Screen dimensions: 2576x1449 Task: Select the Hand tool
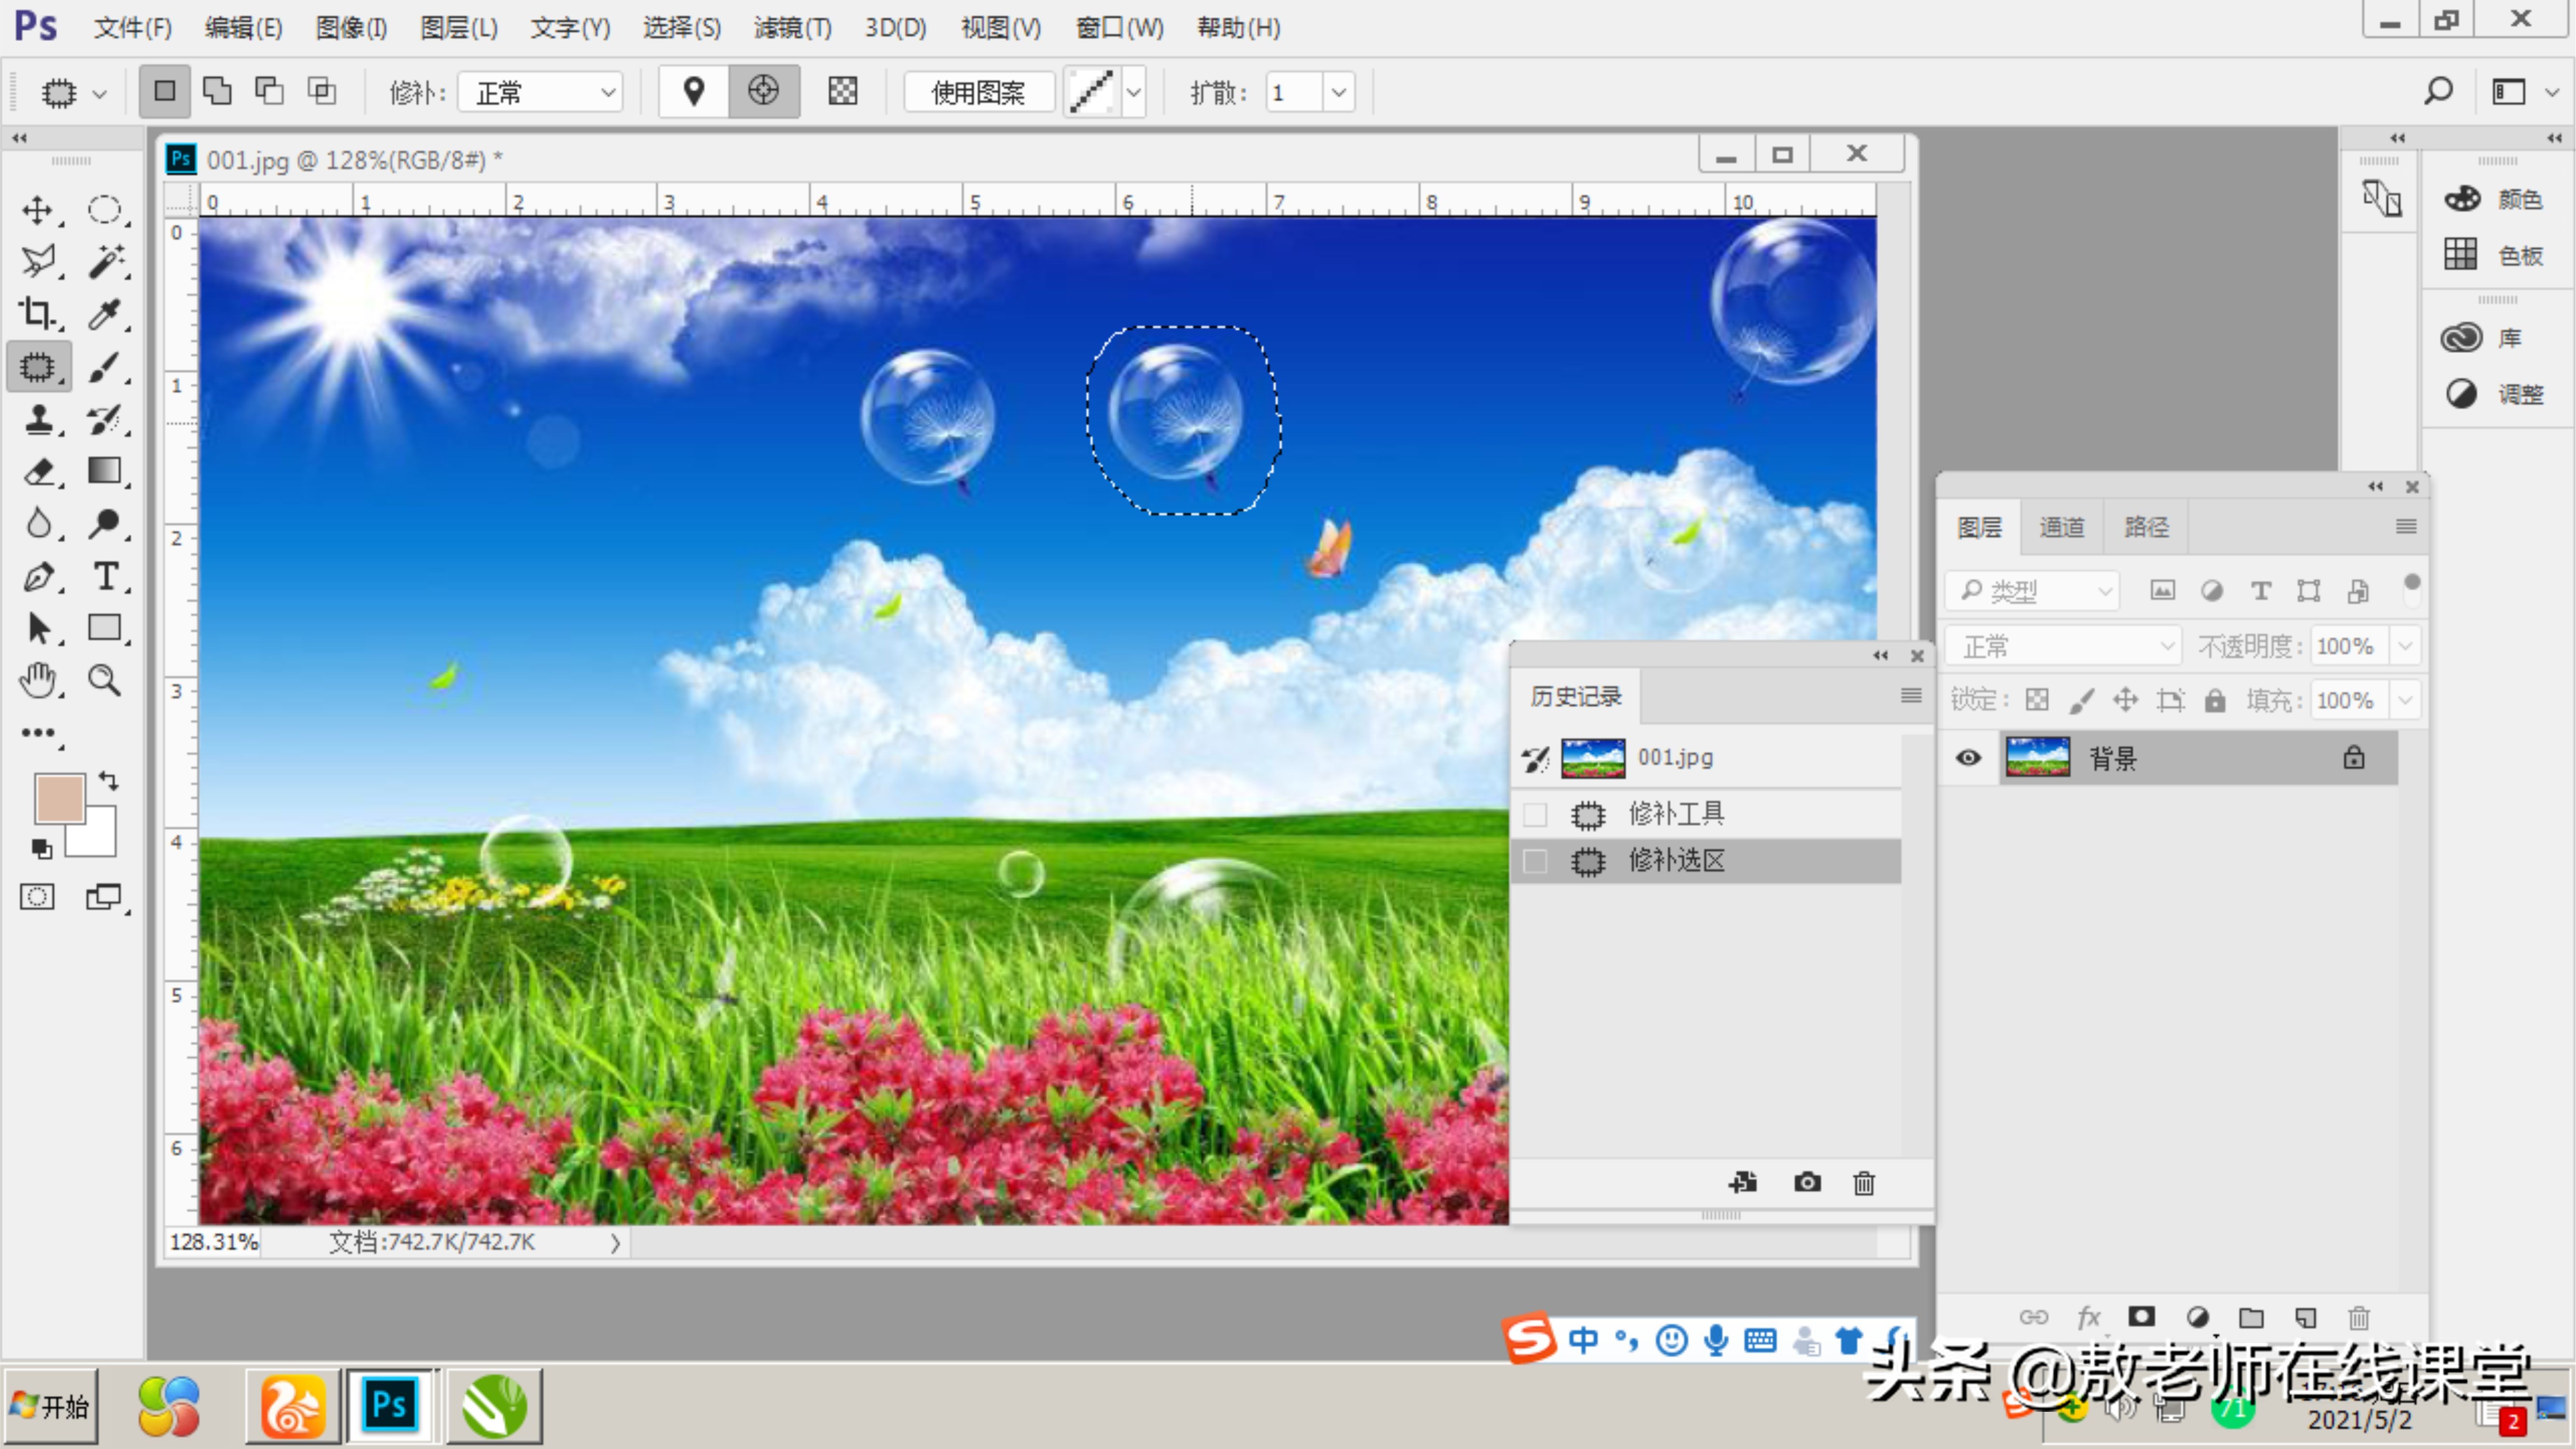38,681
